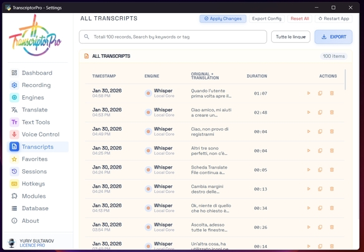
Task: Play the 04:58 PM Whisper transcript
Action: (x=309, y=93)
